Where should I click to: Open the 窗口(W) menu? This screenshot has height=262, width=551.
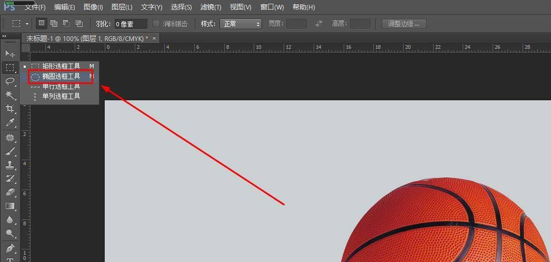272,7
